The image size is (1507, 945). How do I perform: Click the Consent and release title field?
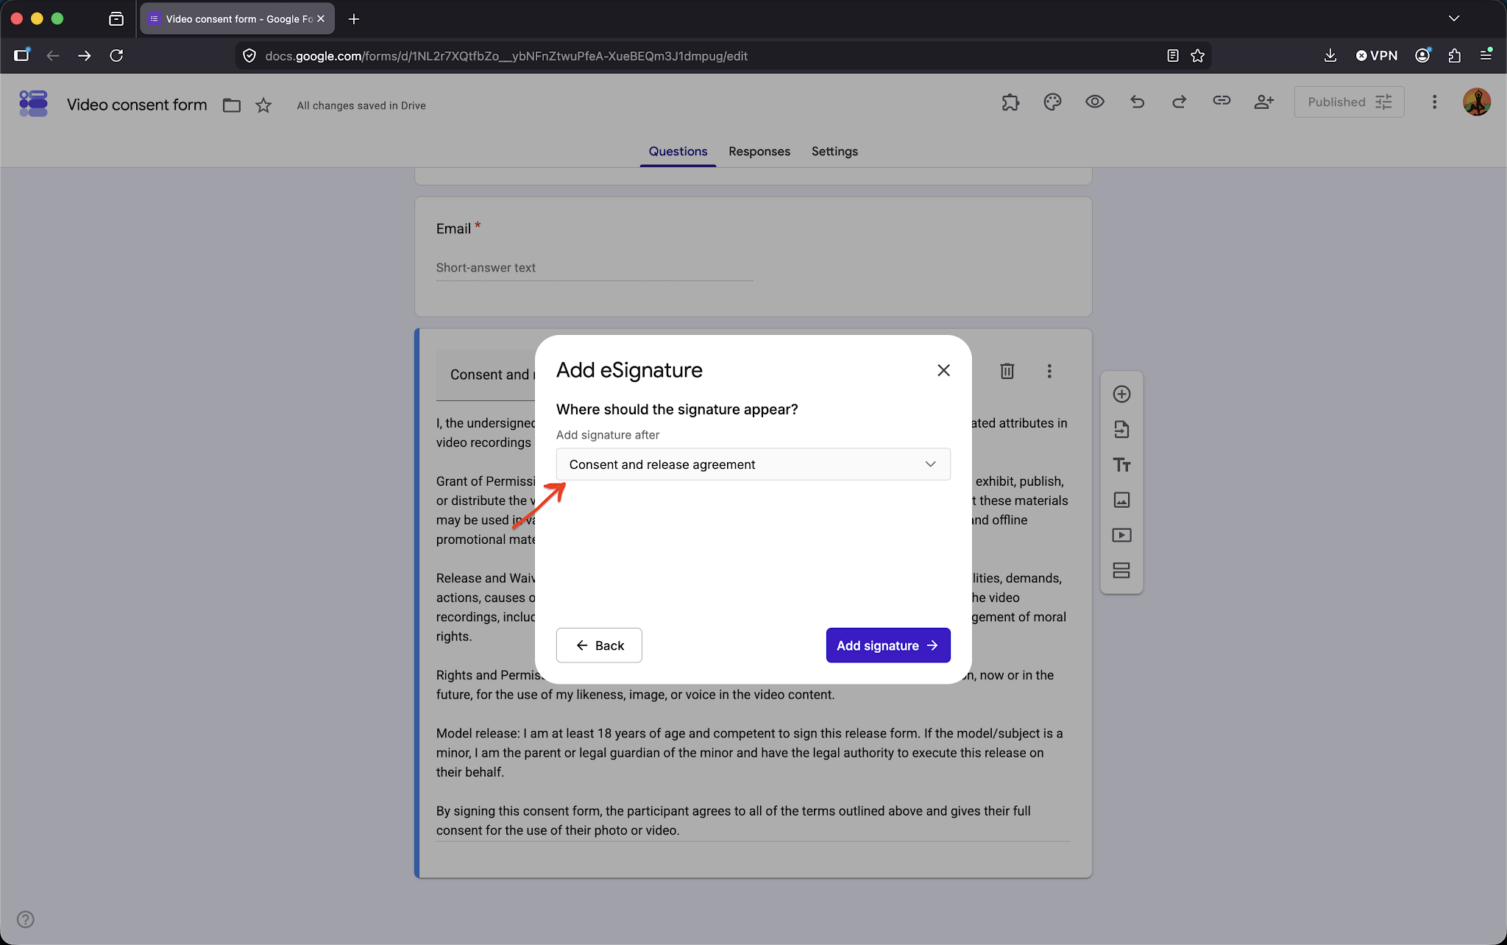pos(486,375)
